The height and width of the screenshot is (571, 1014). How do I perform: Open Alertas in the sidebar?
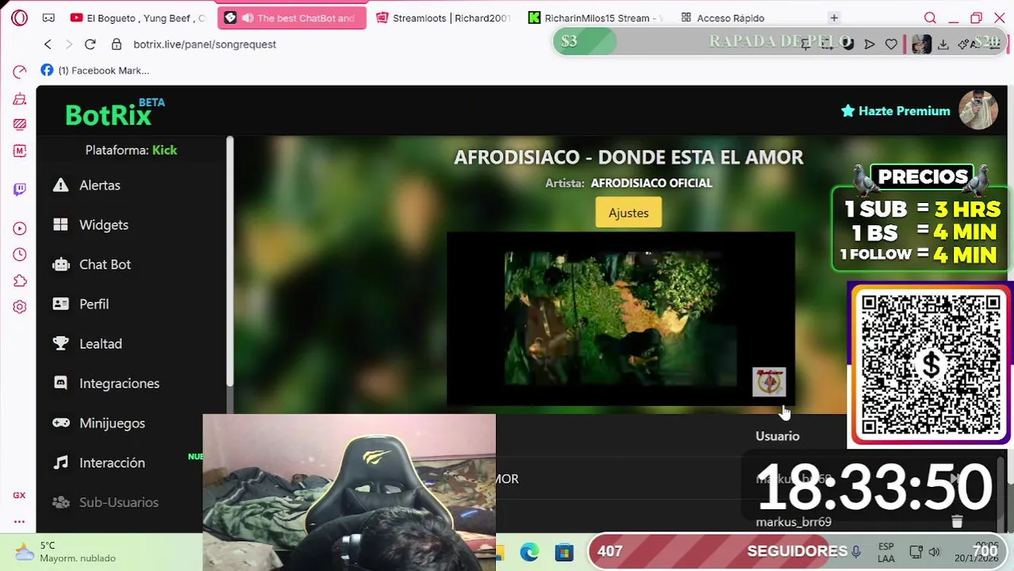[x=100, y=185]
